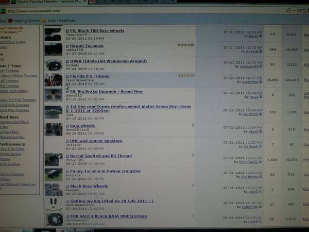Click the reload page icon
Screen dimensions: 309x232
click(x=300, y=11)
